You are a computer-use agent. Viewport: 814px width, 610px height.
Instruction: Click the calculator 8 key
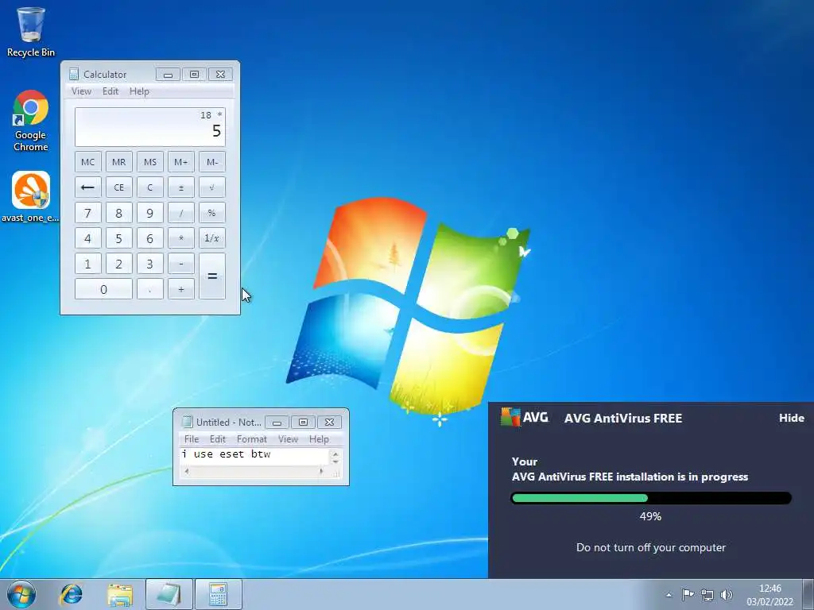(x=119, y=213)
